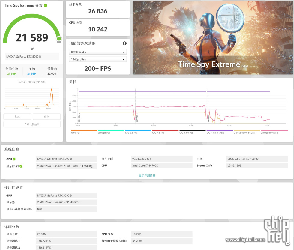Screen dimensions: 294x250
Task: Click the 使用的设置 section heading
Action: pos(14,187)
